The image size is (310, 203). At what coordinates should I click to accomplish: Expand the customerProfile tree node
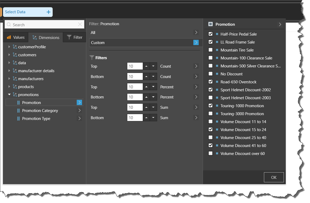[9, 47]
